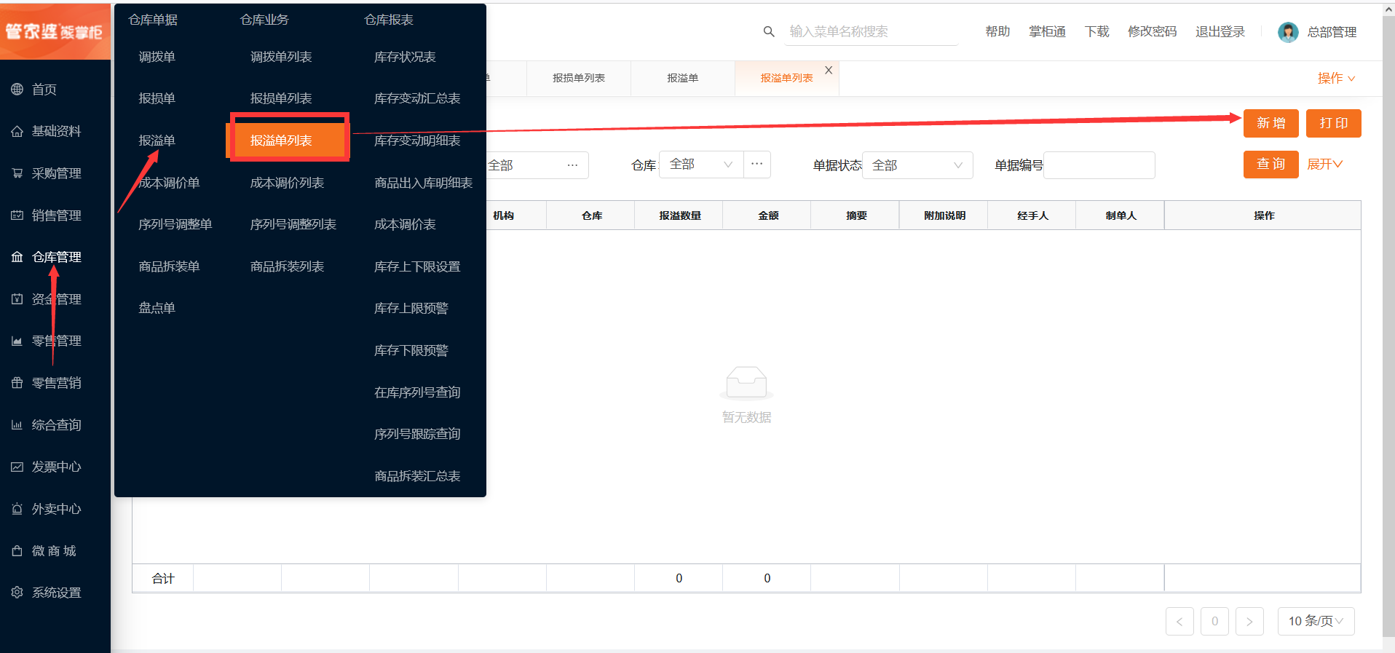Click the 仓库管理 warehouse icon

coord(17,257)
